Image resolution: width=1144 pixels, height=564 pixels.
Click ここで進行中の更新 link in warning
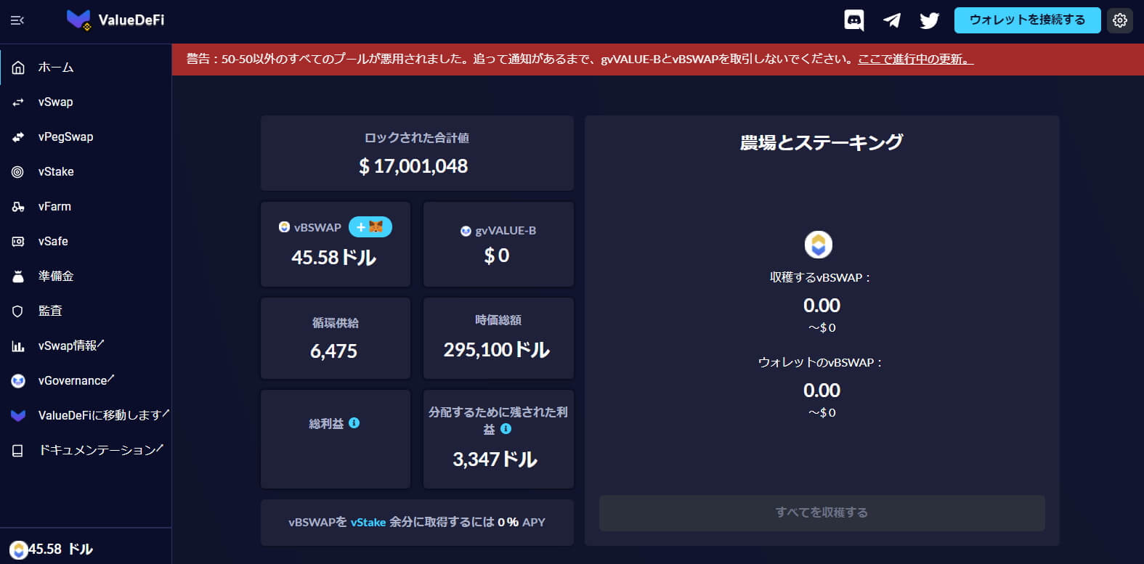tap(915, 59)
